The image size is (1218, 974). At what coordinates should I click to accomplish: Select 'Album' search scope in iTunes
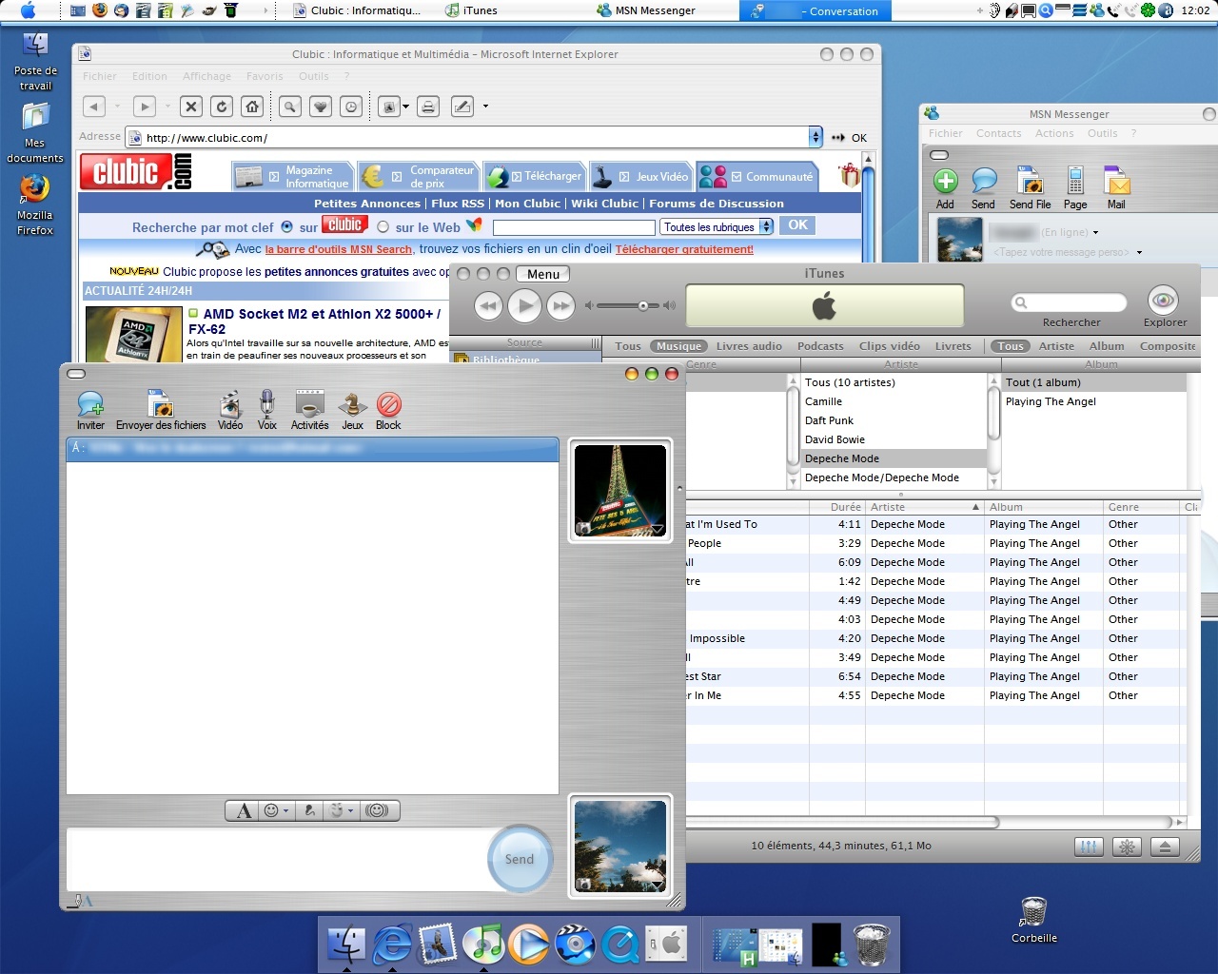click(x=1107, y=346)
